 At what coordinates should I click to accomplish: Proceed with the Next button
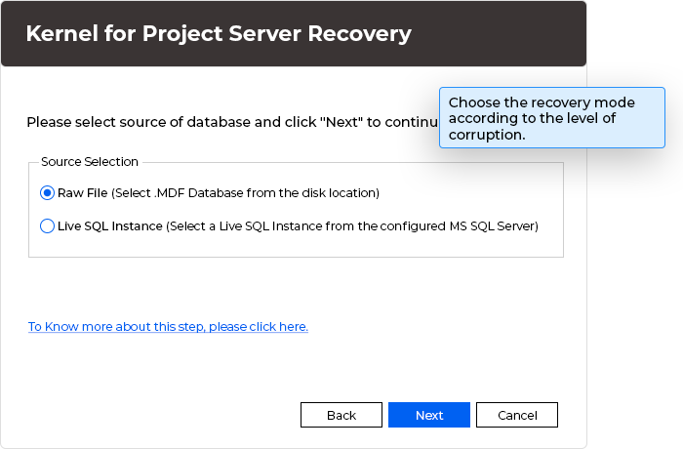pyautogui.click(x=429, y=415)
